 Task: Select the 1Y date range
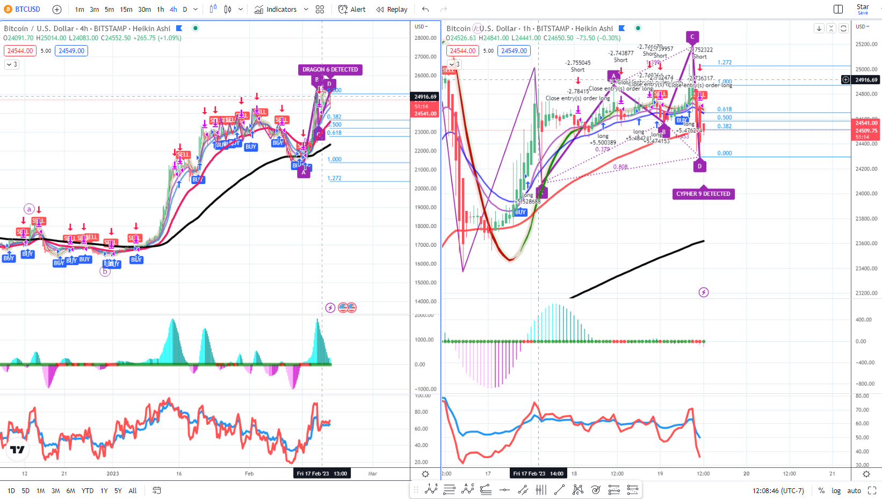(x=104, y=490)
